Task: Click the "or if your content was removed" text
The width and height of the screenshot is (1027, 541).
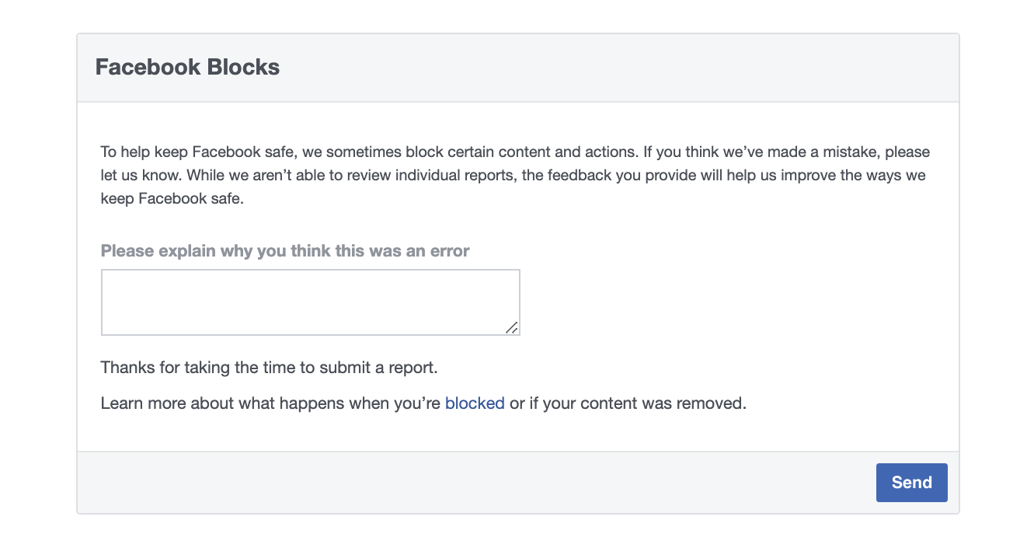Action: [628, 403]
